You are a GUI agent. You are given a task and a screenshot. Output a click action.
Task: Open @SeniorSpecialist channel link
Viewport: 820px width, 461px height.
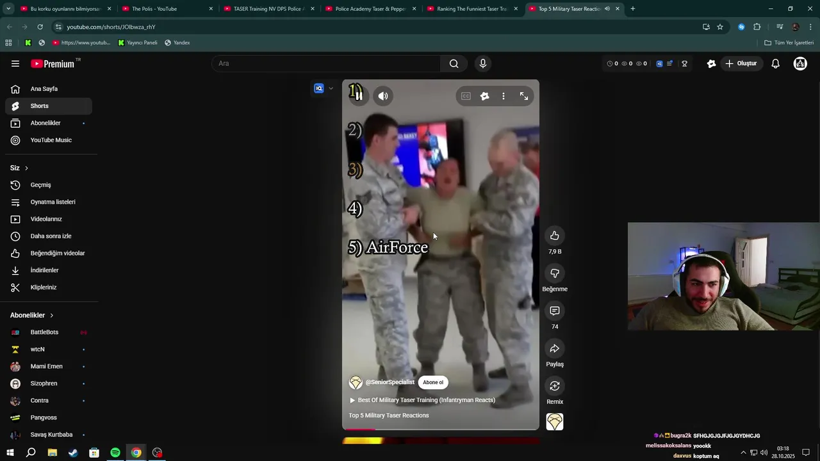tap(390, 382)
